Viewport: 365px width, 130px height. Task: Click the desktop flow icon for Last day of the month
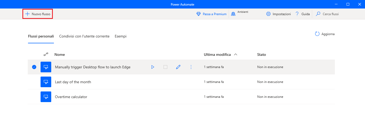(x=46, y=82)
